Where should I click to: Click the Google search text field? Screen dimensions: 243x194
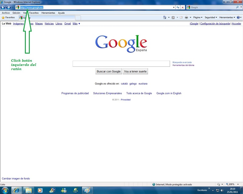121,64
